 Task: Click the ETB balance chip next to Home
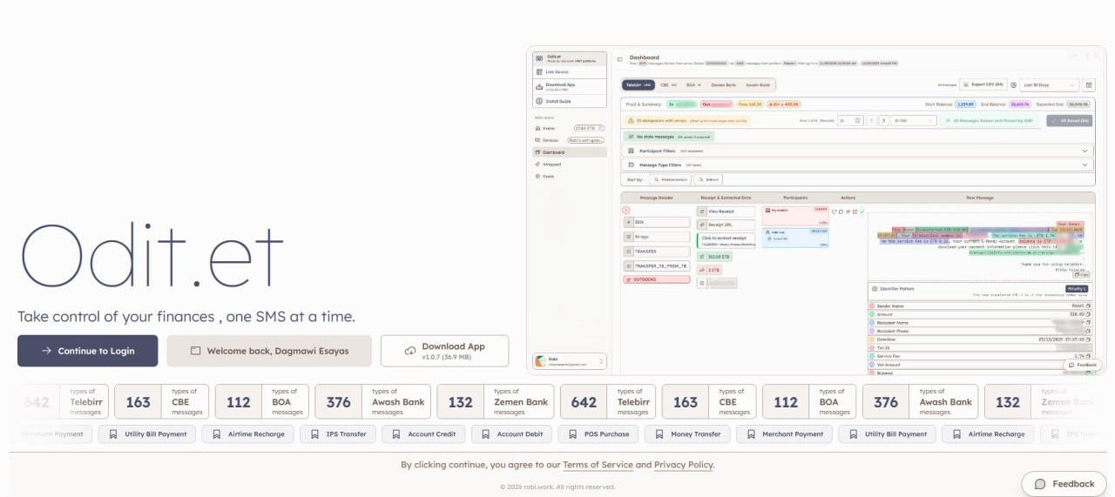pyautogui.click(x=588, y=128)
